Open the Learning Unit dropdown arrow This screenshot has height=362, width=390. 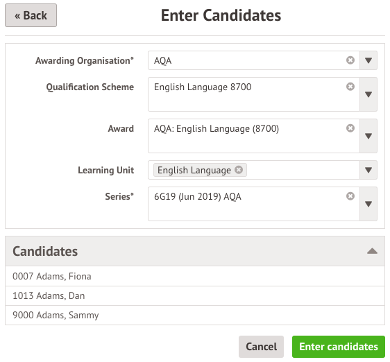pyautogui.click(x=368, y=170)
